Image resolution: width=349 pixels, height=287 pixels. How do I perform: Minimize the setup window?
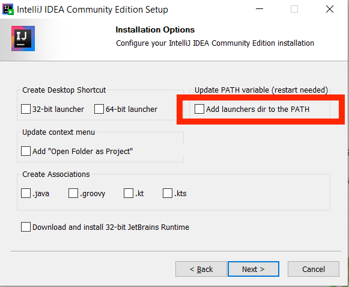259,9
